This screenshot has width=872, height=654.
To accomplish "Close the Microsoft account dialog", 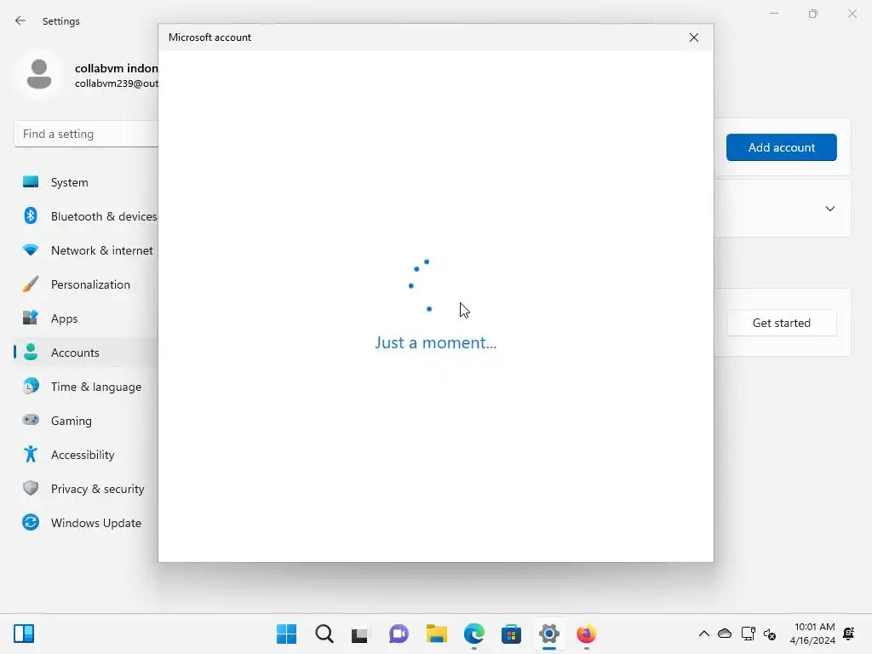I will tap(693, 37).
